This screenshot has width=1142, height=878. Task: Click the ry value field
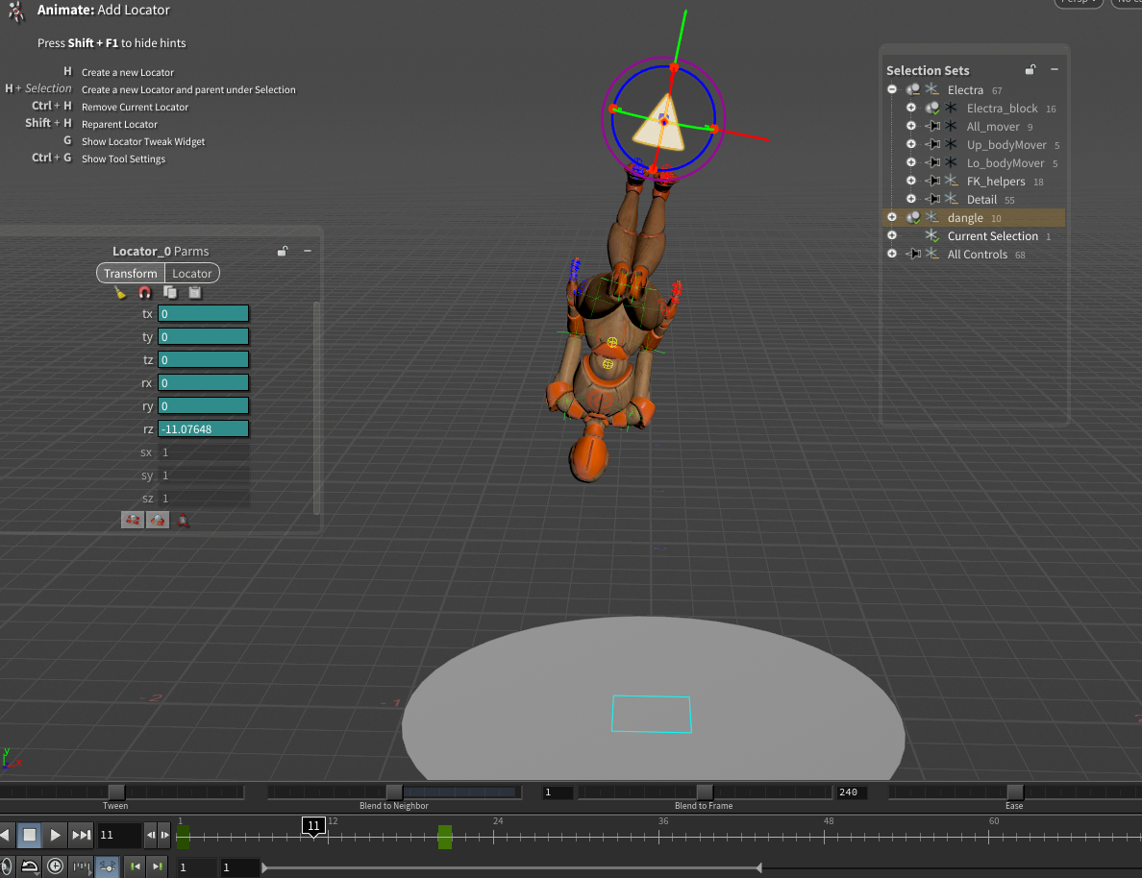(x=203, y=405)
